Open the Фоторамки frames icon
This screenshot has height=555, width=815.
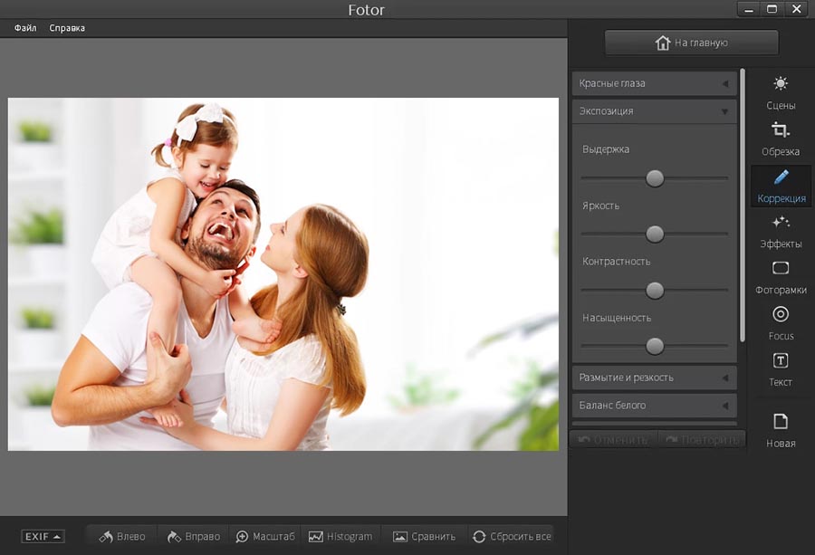pos(781,269)
